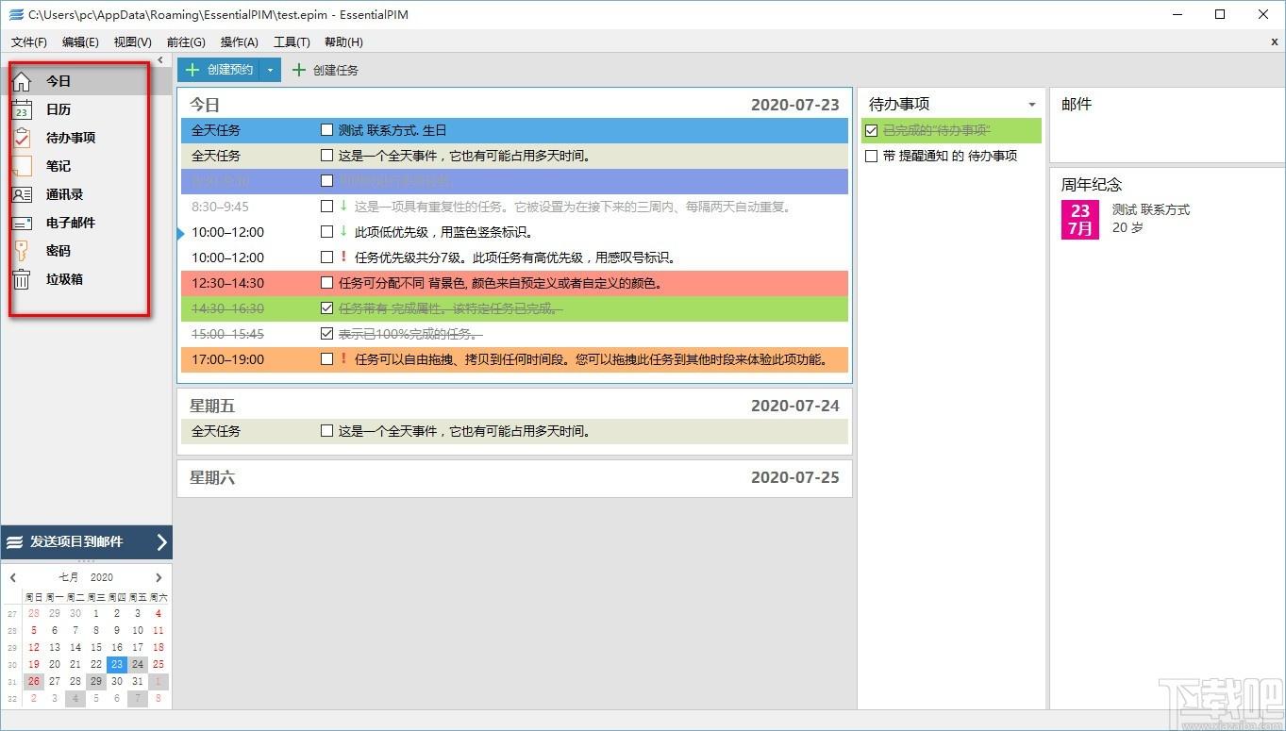The height and width of the screenshot is (731, 1286).
Task: Open the To-Do (待办事项) checklist icon
Action: tap(22, 138)
